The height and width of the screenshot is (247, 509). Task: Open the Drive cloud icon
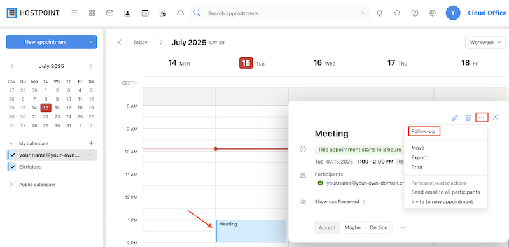pyautogui.click(x=180, y=13)
